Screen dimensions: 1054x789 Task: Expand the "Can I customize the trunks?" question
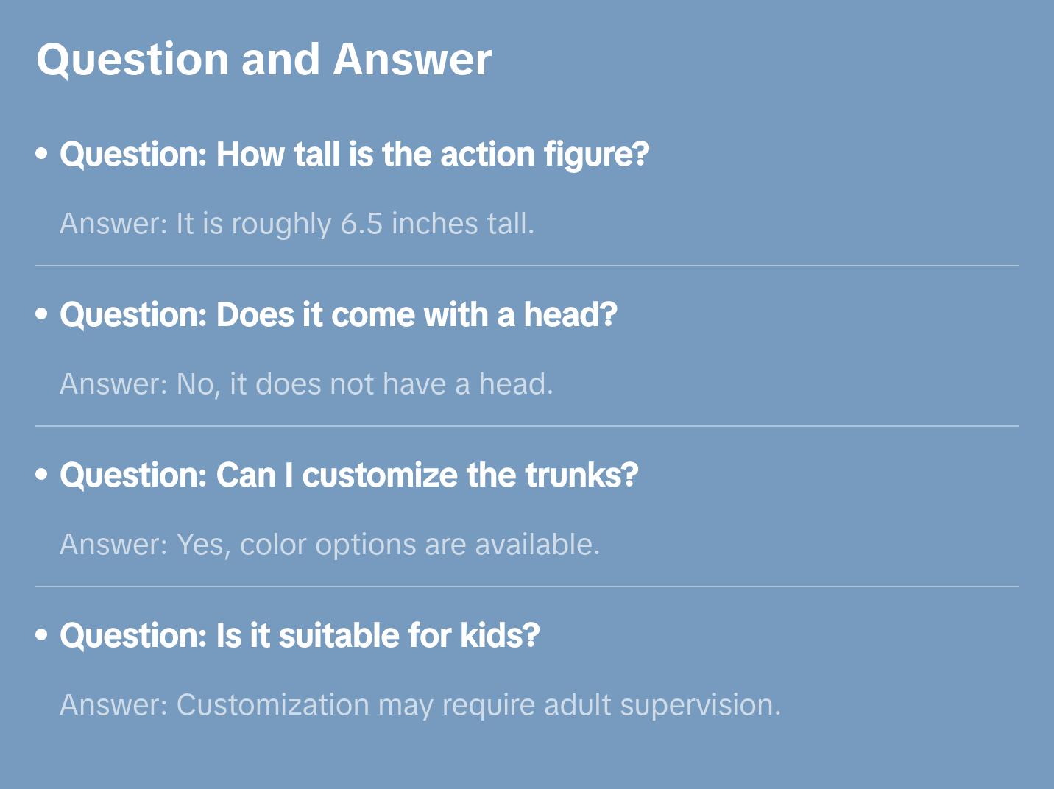point(348,475)
